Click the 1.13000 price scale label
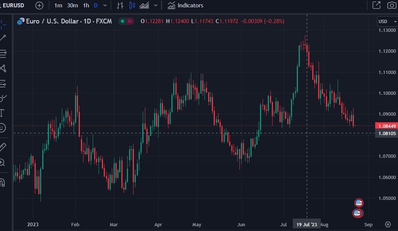Viewport: 398px width, 231px height. (387, 30)
